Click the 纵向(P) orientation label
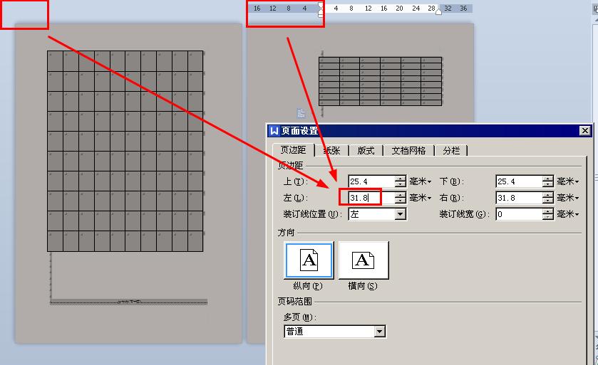The height and width of the screenshot is (365, 598). (x=308, y=286)
